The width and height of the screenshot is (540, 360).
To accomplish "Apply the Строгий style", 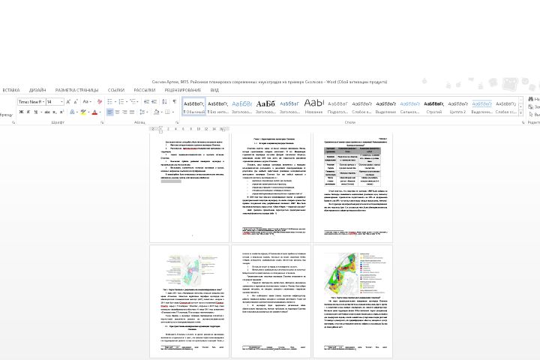I will coord(434,106).
